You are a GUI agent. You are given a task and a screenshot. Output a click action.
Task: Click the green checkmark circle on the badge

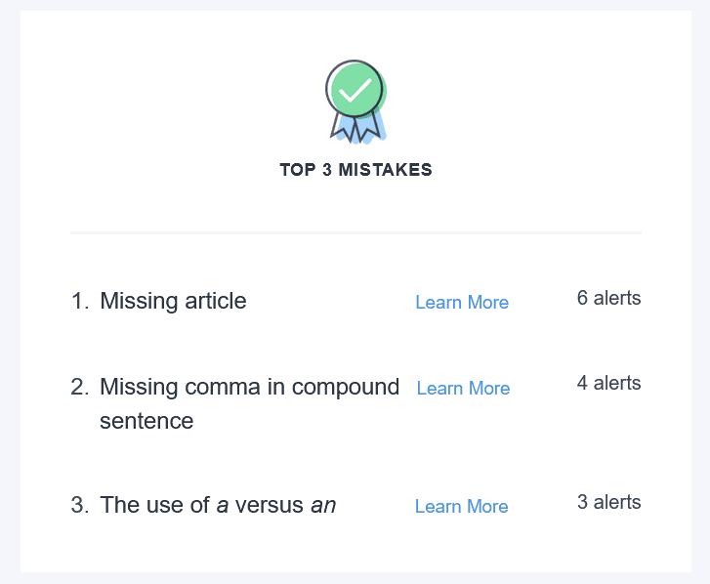tap(355, 89)
